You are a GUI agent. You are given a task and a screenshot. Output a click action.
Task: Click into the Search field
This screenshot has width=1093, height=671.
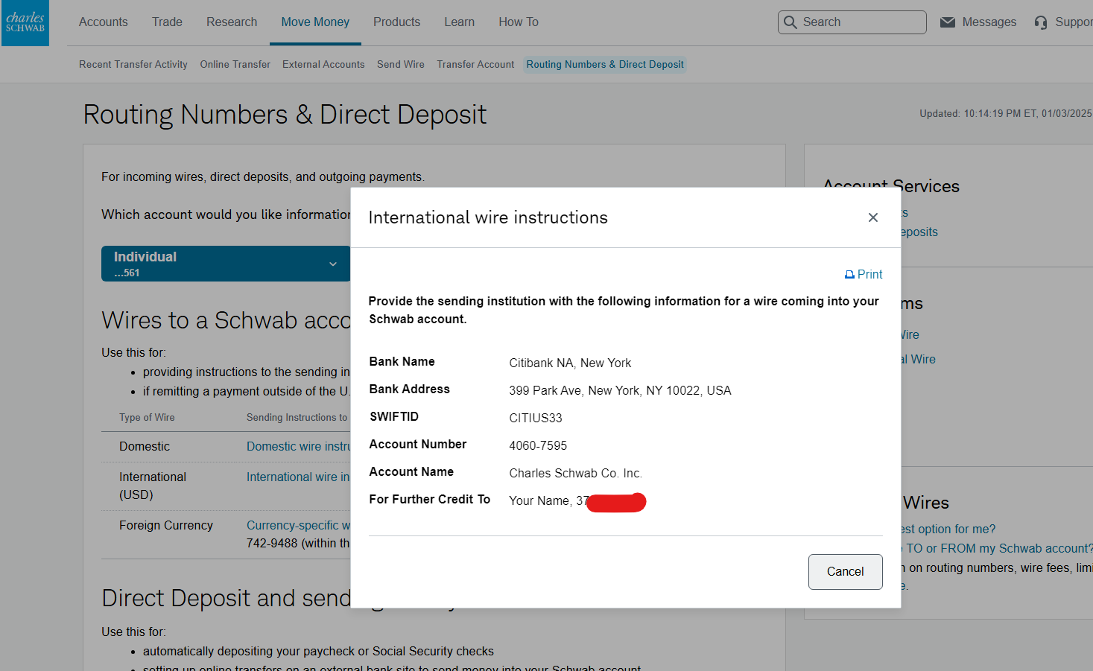click(852, 22)
